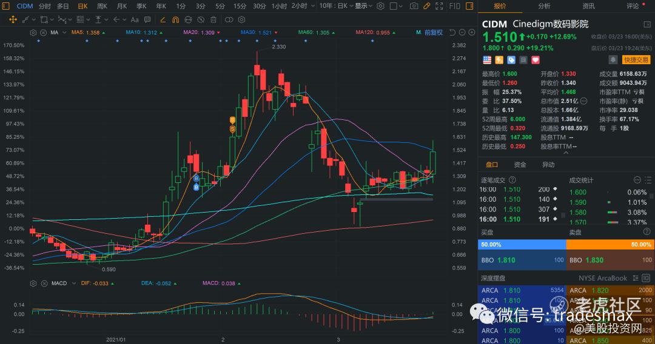Open MACD indicator settings gear

(x=33, y=283)
